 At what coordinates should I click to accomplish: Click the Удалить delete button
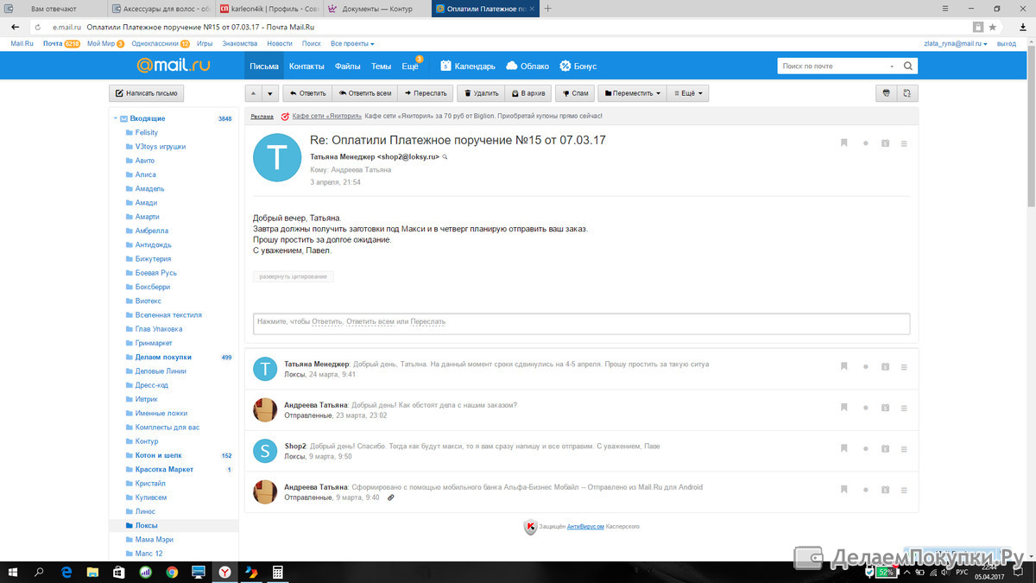coord(480,93)
